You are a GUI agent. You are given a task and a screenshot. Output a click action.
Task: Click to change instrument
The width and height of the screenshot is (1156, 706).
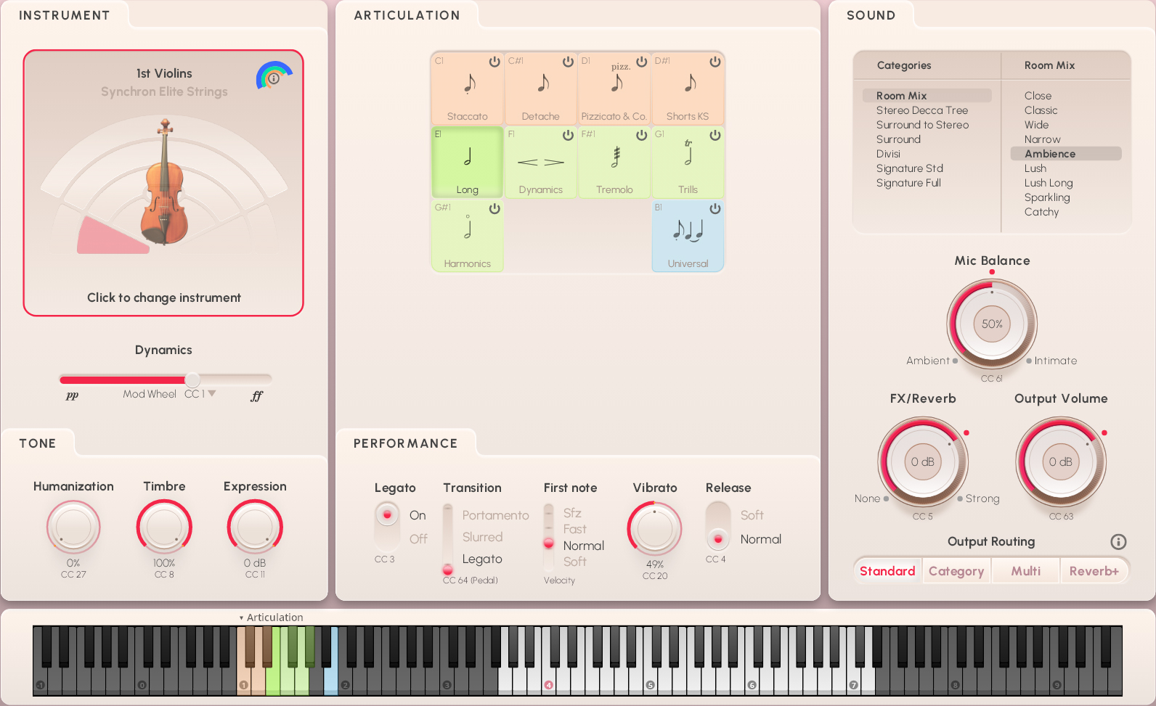click(x=163, y=297)
